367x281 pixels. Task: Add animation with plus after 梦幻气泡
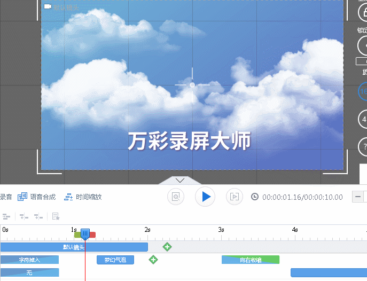click(153, 260)
